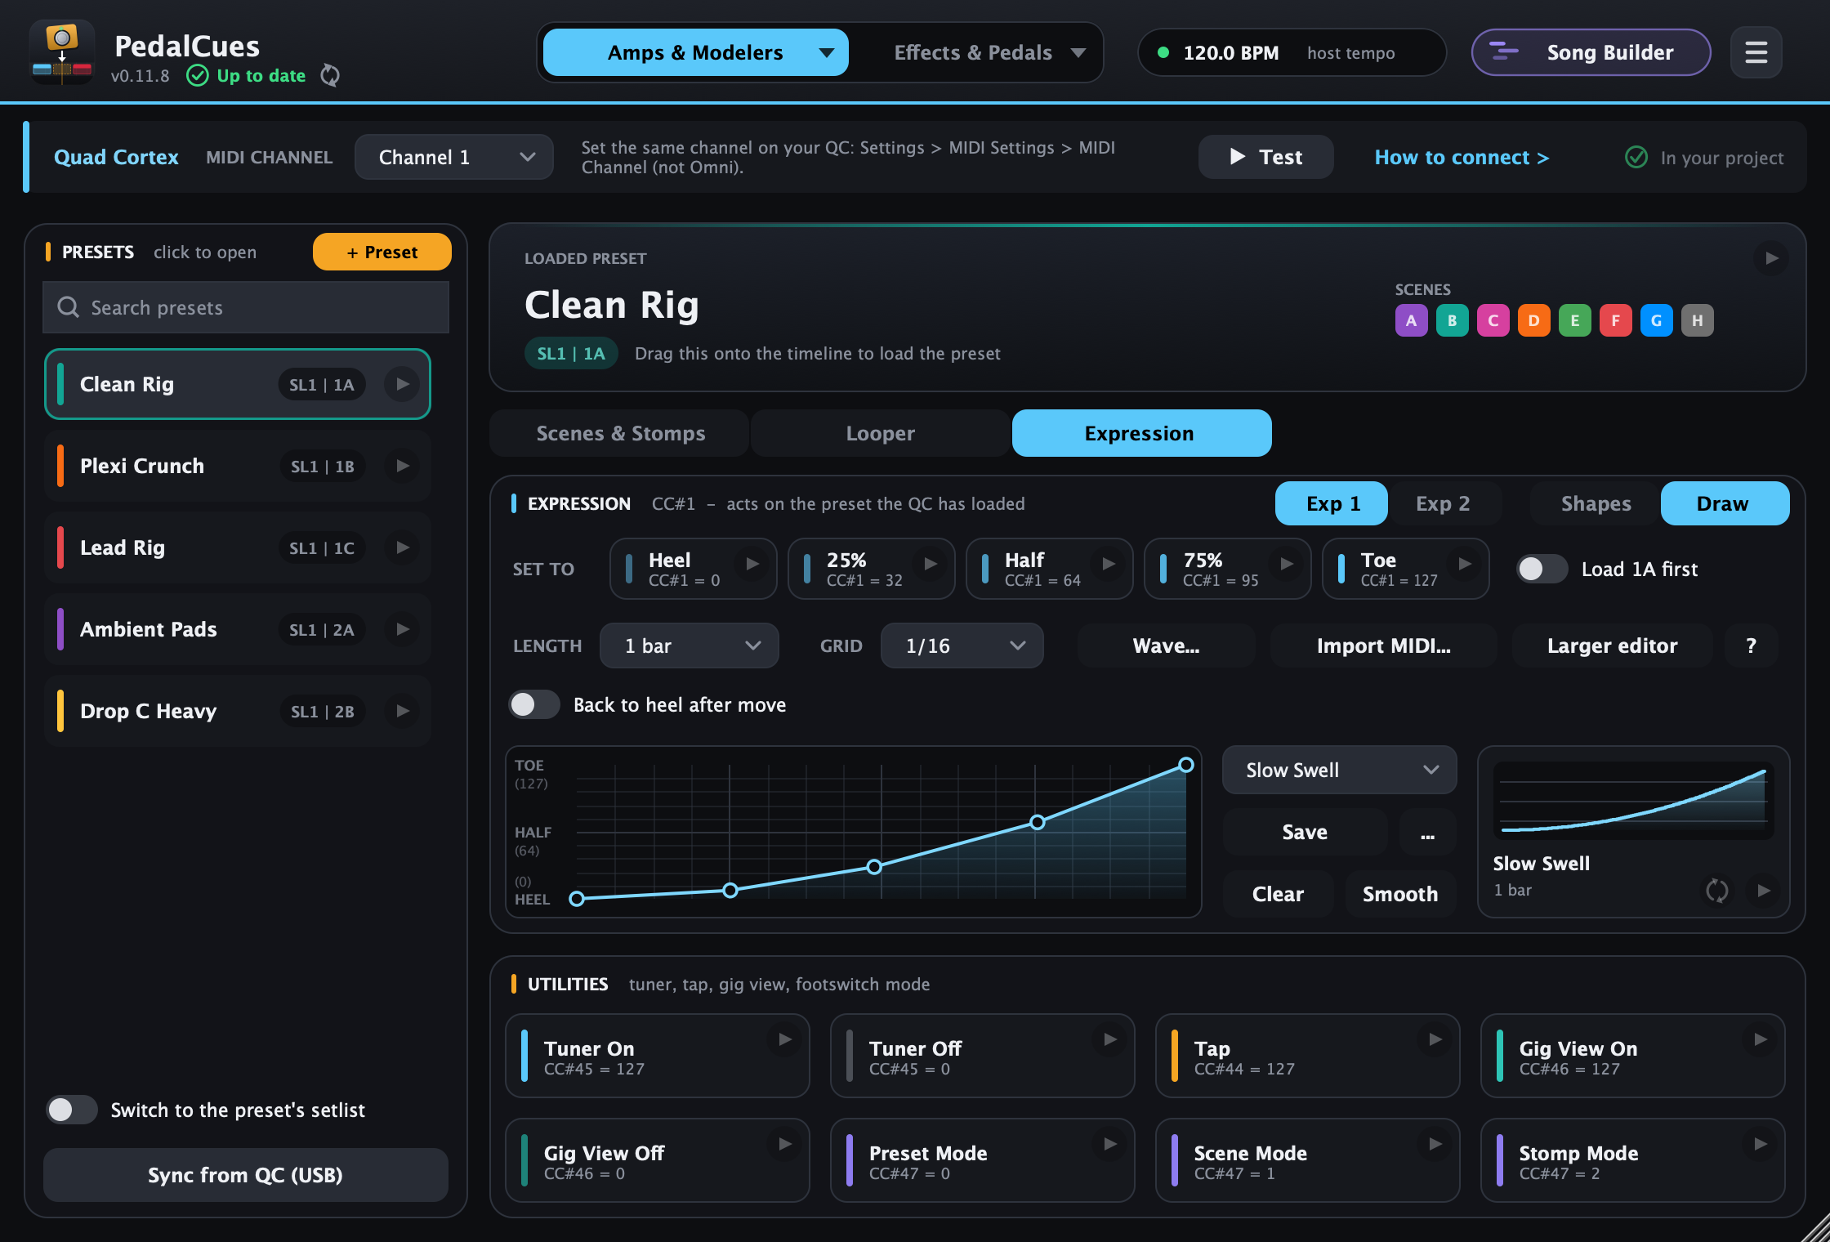The width and height of the screenshot is (1830, 1242).
Task: Trigger Gig View On play icon
Action: tap(1761, 1039)
